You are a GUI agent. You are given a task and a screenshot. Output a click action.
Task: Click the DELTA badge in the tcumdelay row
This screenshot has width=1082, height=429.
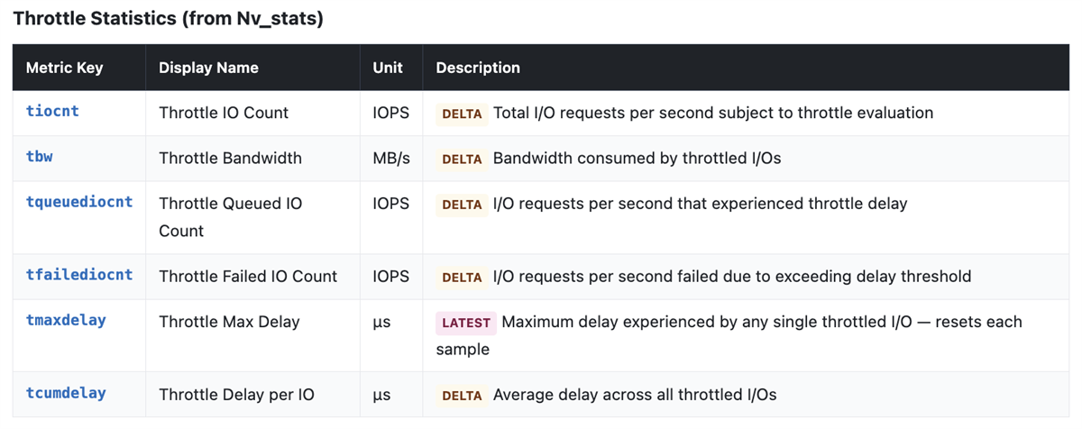(x=463, y=396)
